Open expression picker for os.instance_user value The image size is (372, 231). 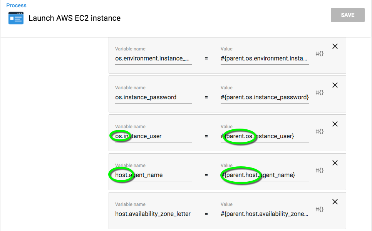coord(319,131)
